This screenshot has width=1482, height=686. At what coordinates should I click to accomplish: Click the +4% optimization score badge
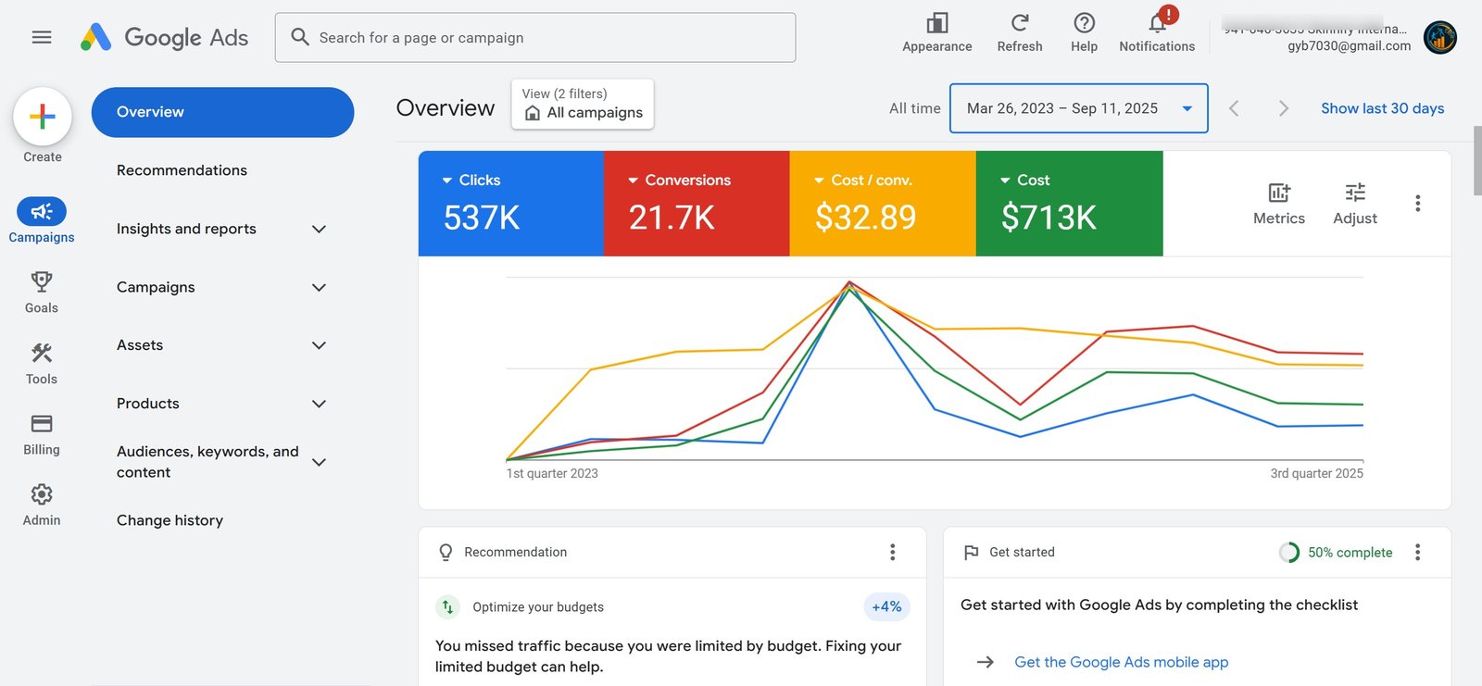[886, 606]
